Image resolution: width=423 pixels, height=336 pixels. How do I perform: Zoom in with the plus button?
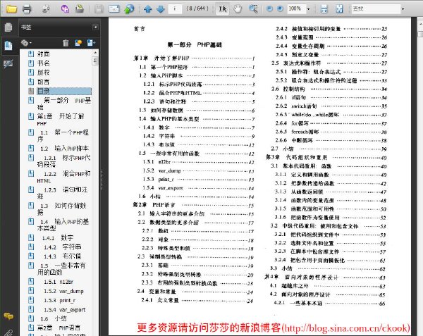coord(281,9)
